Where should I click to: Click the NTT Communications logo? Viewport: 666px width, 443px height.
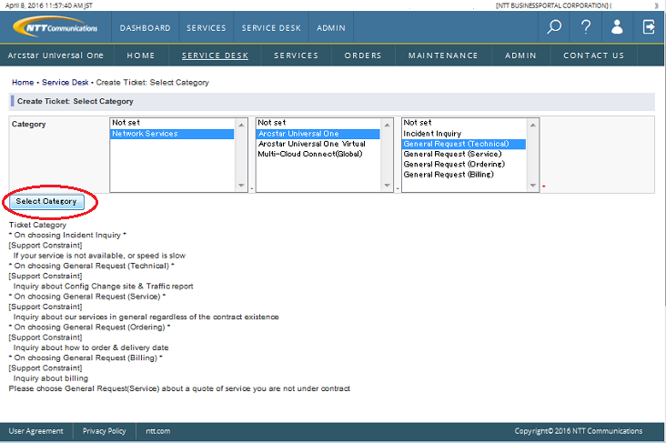55,27
